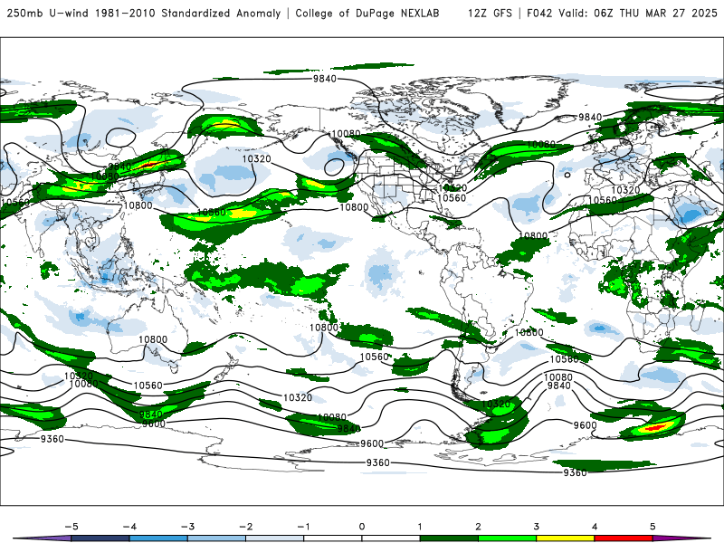Click the bright green 2 to 3 colorbar segment
Viewport: 724px width, 543px height.
click(x=508, y=538)
